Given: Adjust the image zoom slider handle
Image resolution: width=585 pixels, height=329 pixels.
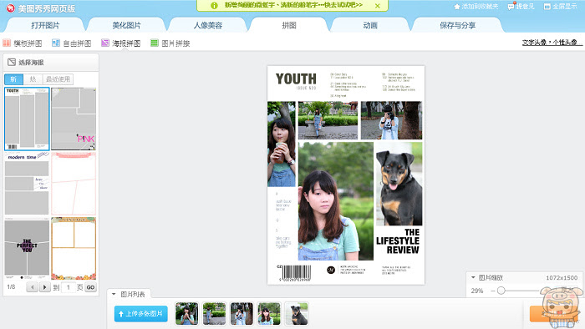Looking at the screenshot, I should click(501, 291).
